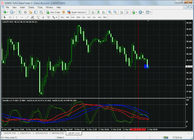Click the connection status bars icon
This screenshot has height=140, width=194.
(x=166, y=138)
